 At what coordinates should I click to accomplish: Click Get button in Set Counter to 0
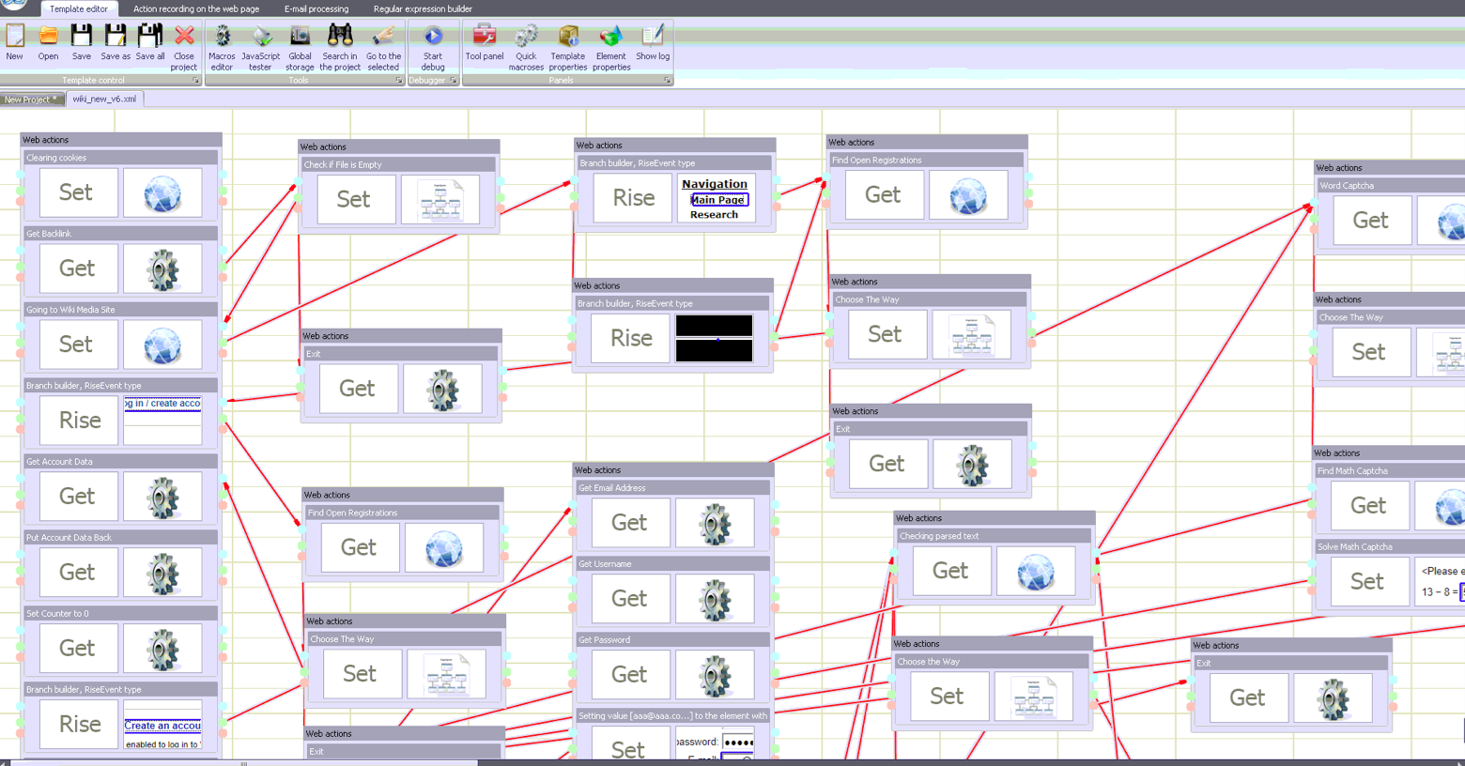(79, 649)
